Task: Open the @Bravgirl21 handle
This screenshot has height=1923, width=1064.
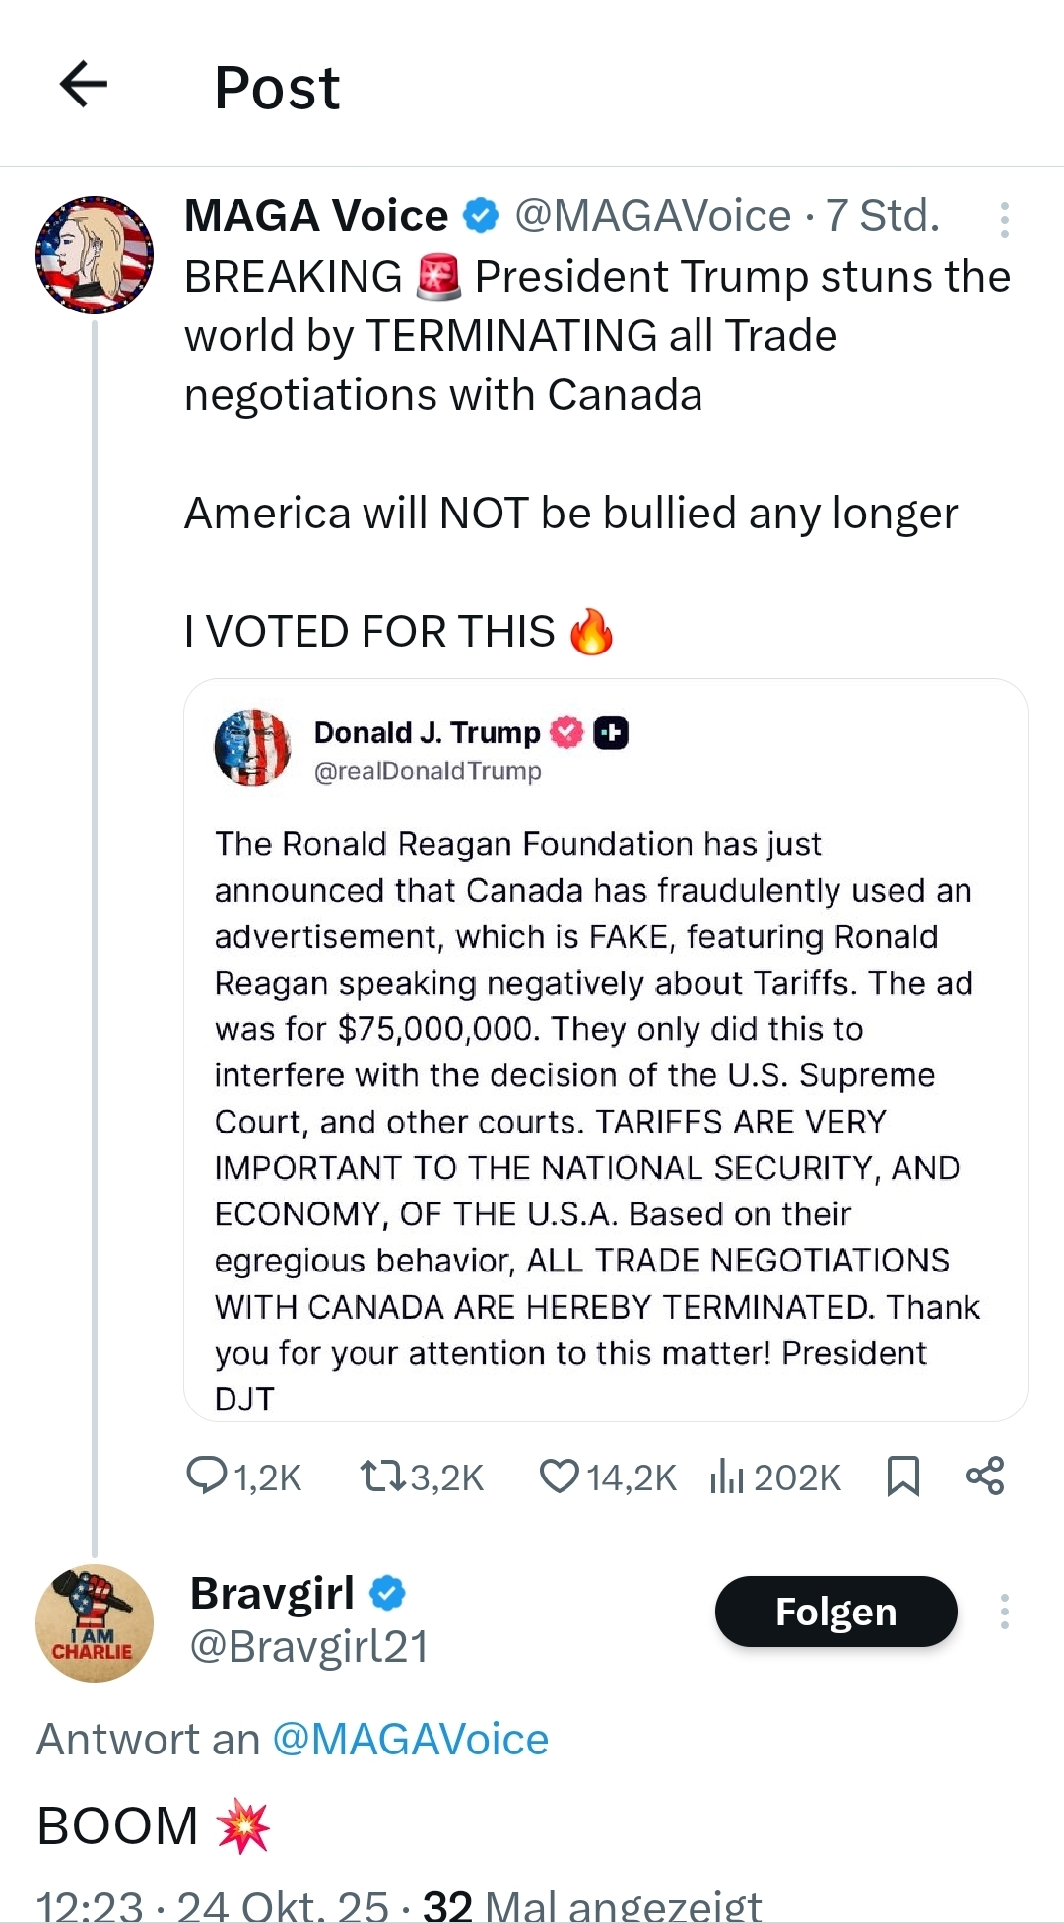Action: [x=308, y=1646]
